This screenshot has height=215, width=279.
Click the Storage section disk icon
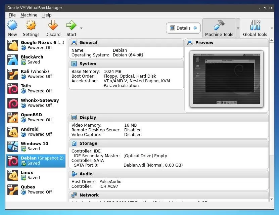74,143
